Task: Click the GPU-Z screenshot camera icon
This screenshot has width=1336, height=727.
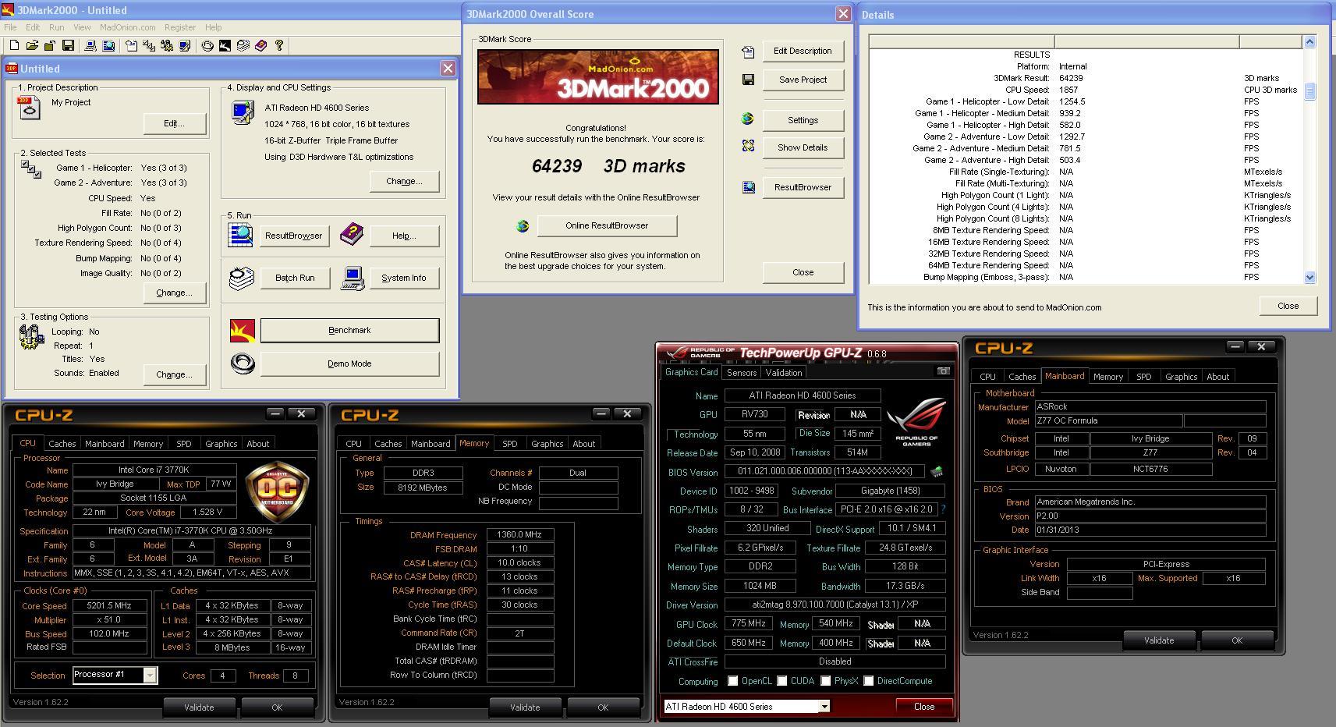Action: click(943, 371)
